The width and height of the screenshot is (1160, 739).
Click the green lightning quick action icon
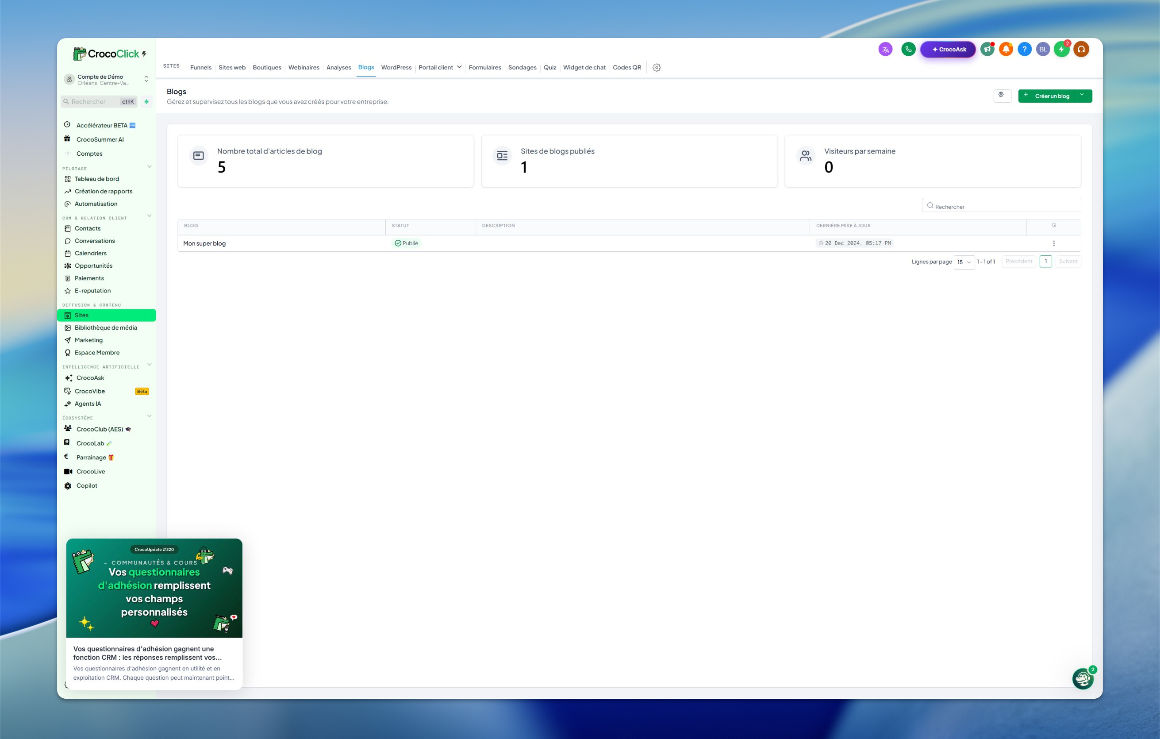(x=146, y=102)
